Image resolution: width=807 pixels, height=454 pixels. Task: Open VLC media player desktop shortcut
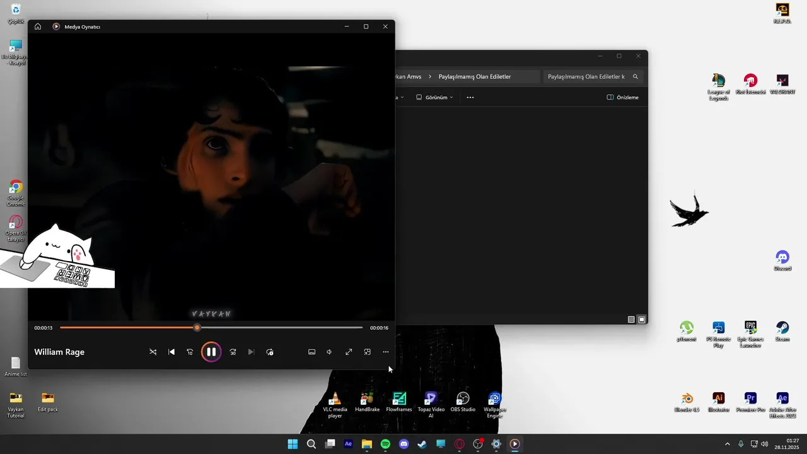[x=335, y=405]
